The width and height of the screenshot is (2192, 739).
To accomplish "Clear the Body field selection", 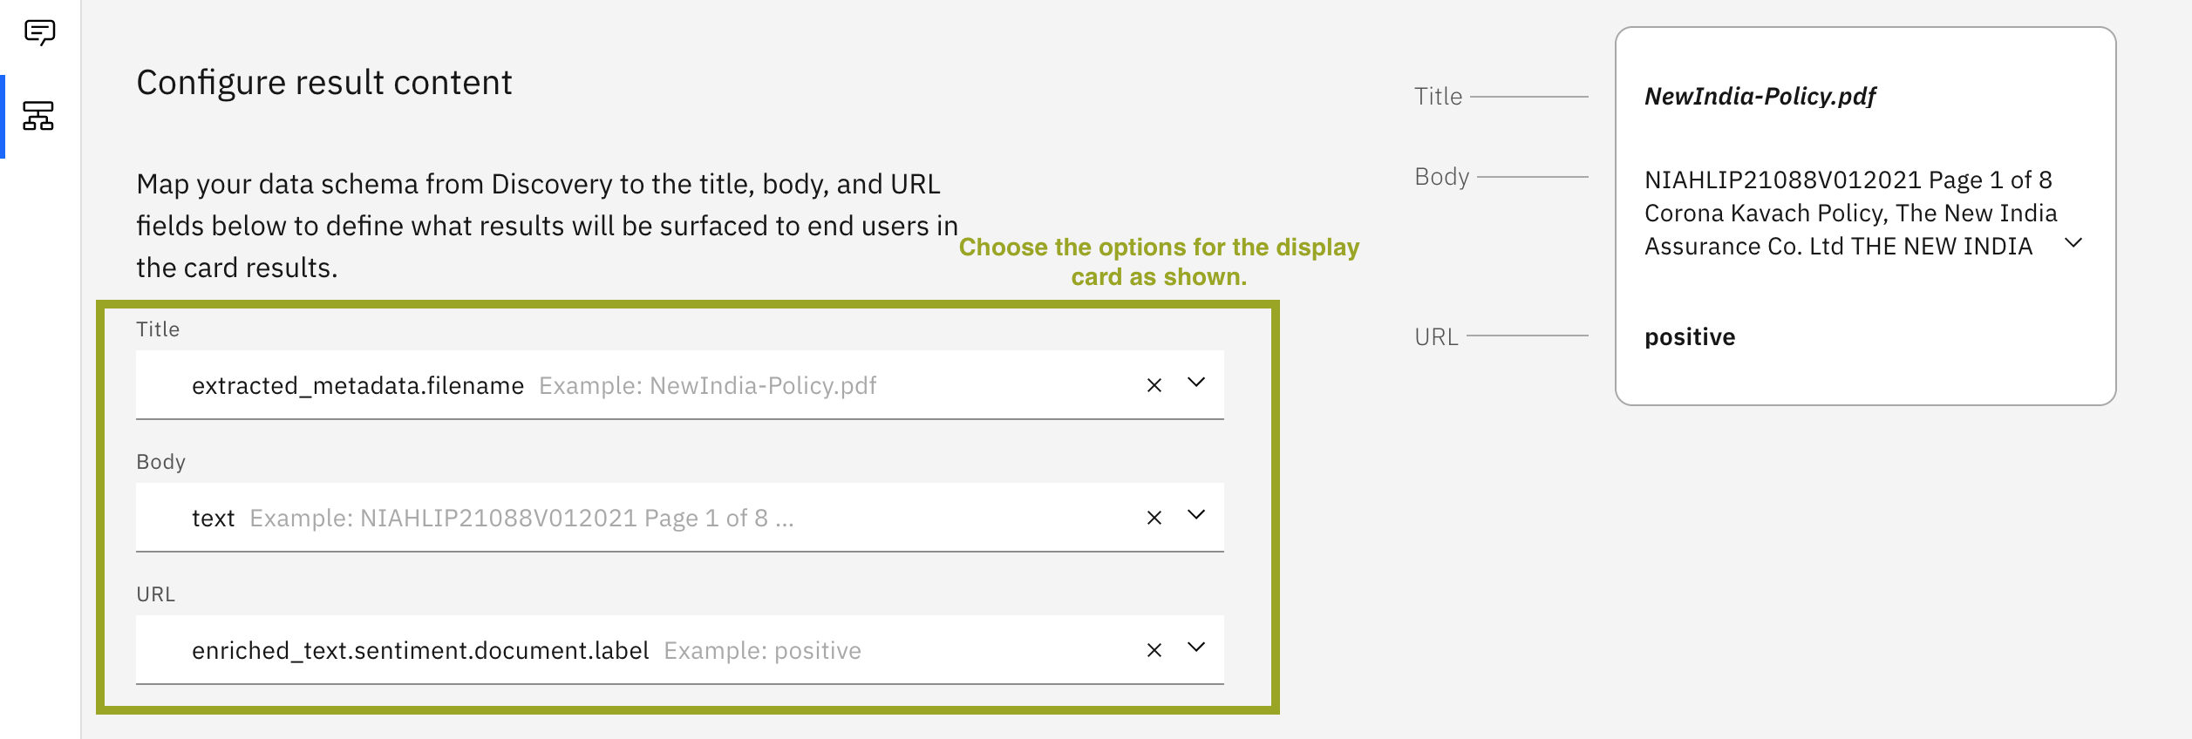I will [1154, 518].
